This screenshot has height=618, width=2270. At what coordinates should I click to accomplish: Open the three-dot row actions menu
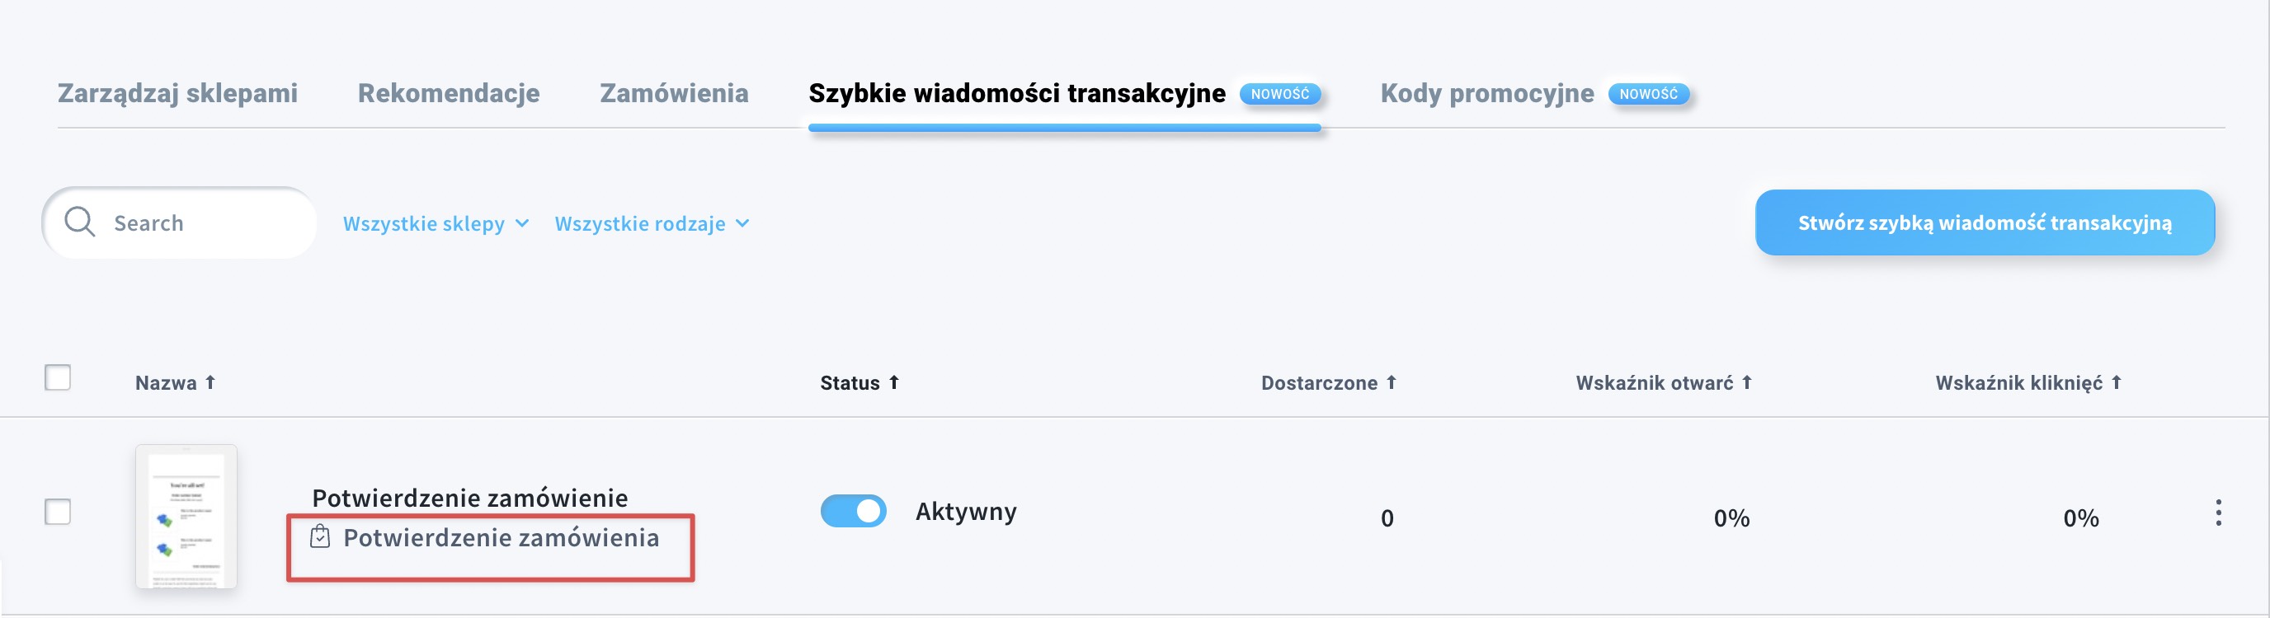[x=2218, y=513]
